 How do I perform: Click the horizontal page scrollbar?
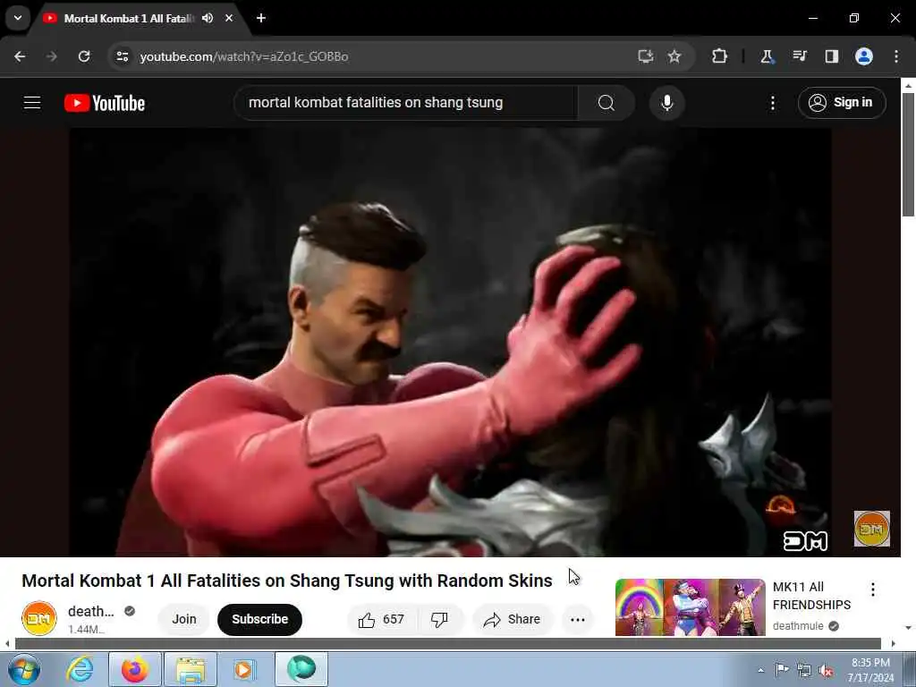[x=447, y=644]
